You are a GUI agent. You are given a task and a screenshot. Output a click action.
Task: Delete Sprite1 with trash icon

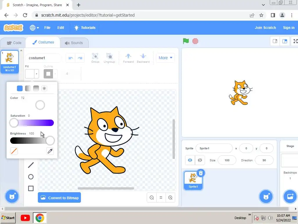point(201,173)
